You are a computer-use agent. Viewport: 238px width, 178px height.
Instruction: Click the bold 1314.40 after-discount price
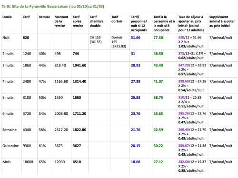(79, 82)
